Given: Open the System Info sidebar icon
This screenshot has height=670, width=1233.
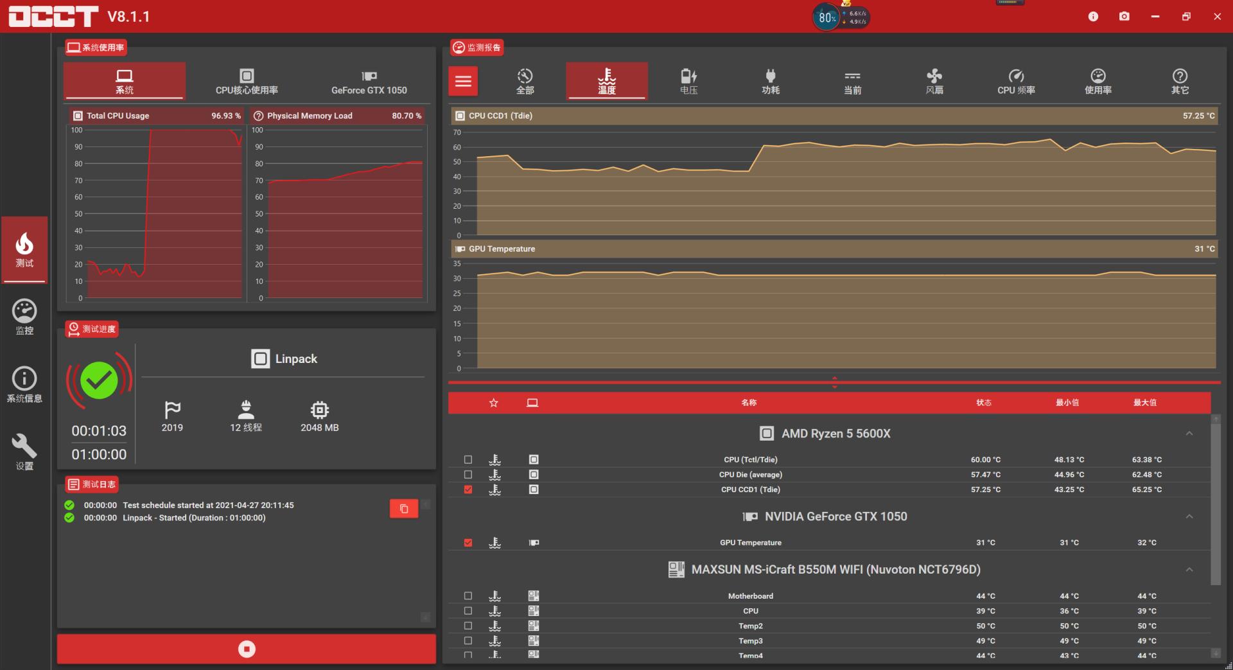Looking at the screenshot, I should [x=24, y=385].
